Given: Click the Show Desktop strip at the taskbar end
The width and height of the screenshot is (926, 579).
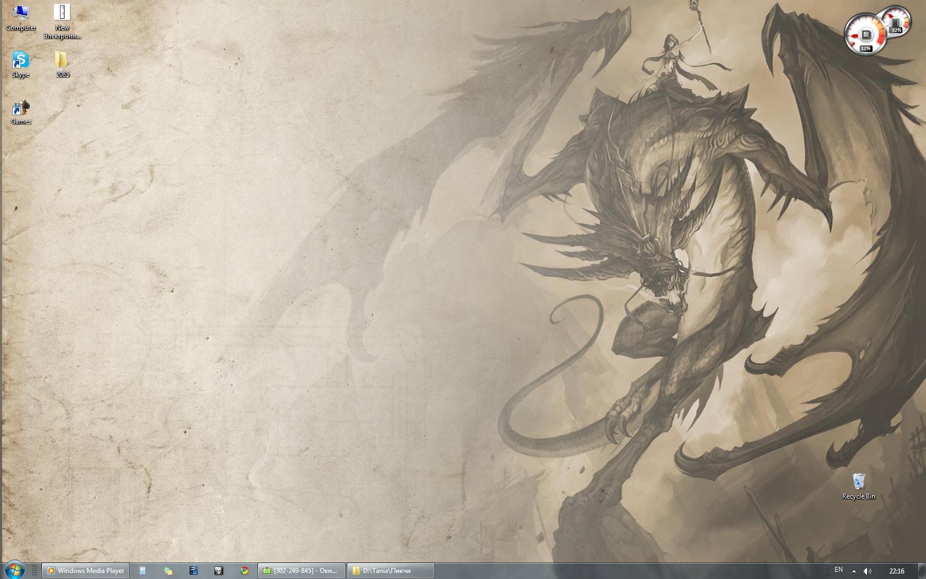Looking at the screenshot, I should pos(922,571).
